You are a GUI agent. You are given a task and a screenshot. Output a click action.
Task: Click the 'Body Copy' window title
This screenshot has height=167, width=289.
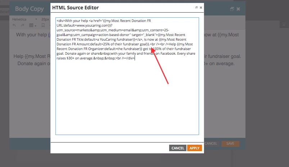(29, 9)
